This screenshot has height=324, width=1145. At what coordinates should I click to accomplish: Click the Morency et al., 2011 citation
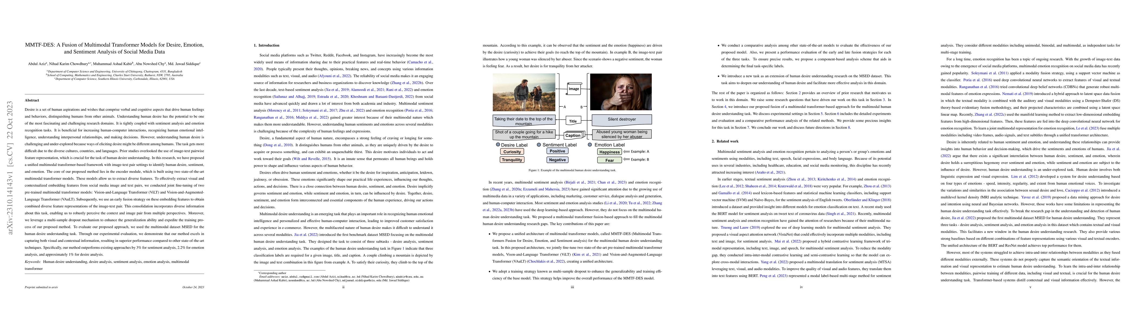pos(284,110)
